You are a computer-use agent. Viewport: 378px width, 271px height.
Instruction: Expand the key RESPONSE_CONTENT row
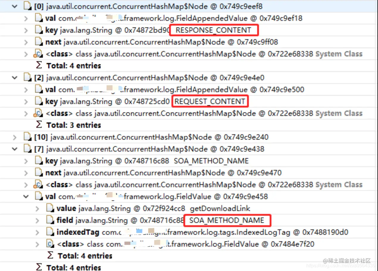(26, 30)
